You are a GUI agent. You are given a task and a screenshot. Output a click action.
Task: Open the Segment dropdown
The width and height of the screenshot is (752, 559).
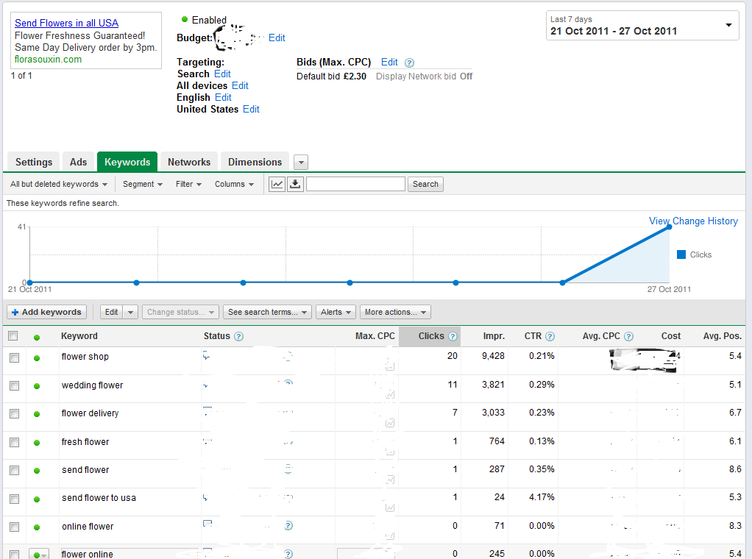[x=143, y=184]
